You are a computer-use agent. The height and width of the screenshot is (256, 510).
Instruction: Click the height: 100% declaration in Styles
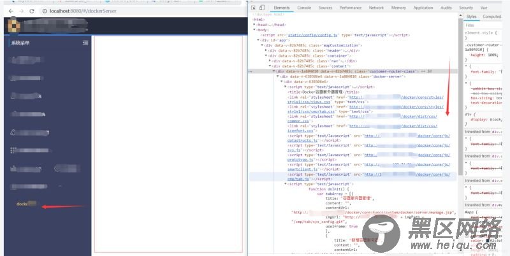coord(484,55)
